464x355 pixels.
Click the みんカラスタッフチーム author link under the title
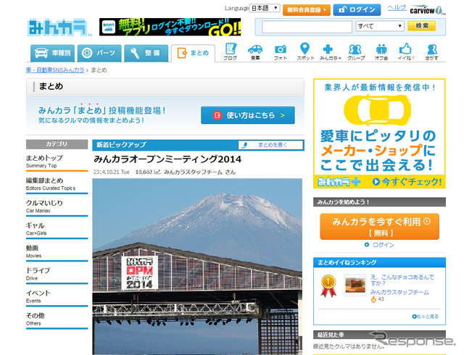click(193, 172)
